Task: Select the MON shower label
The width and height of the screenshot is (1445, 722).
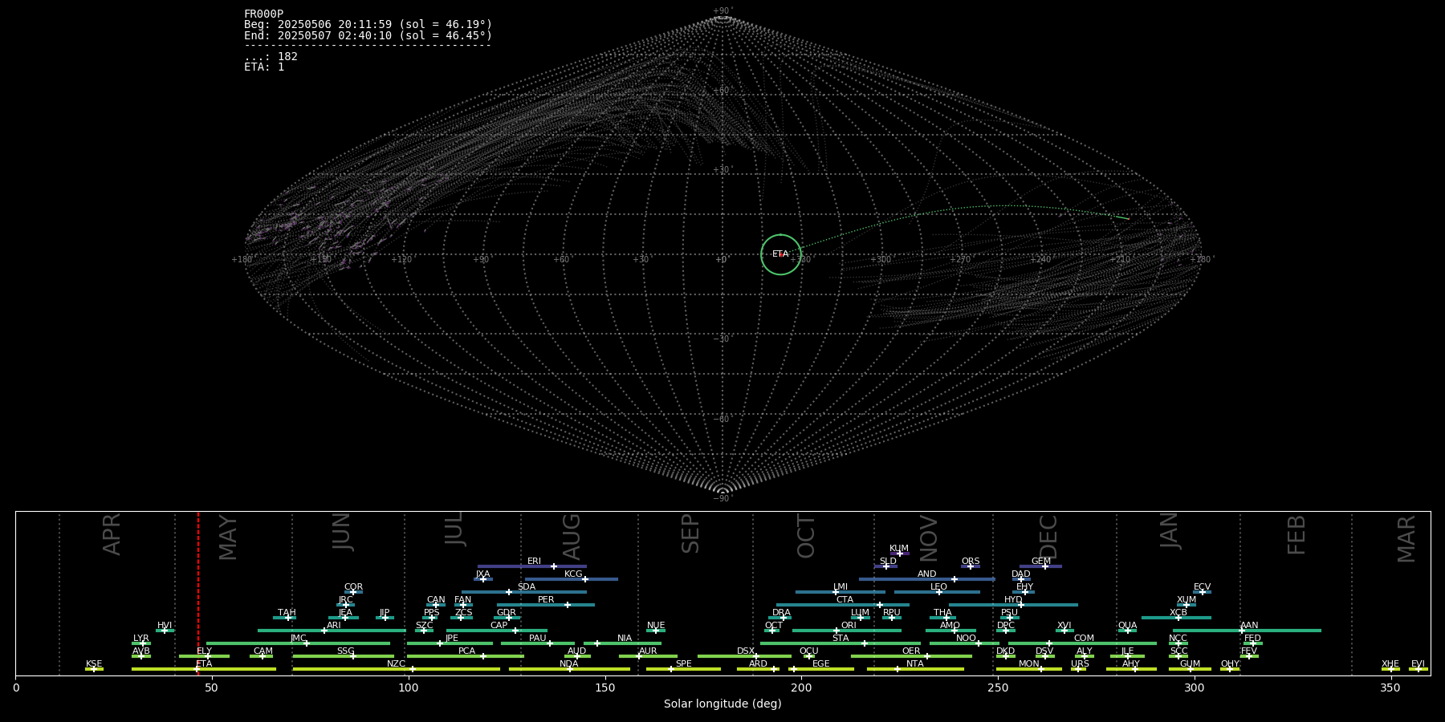Action: coord(1029,664)
